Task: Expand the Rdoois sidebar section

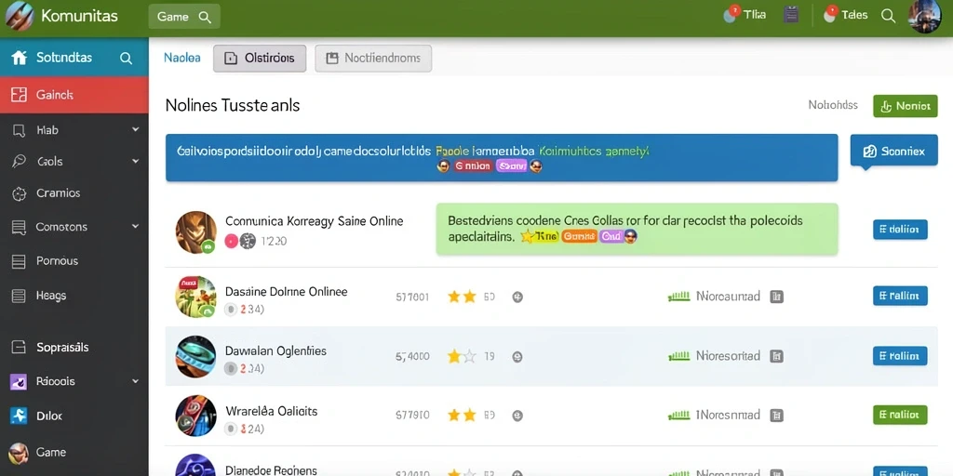Action: click(x=135, y=381)
